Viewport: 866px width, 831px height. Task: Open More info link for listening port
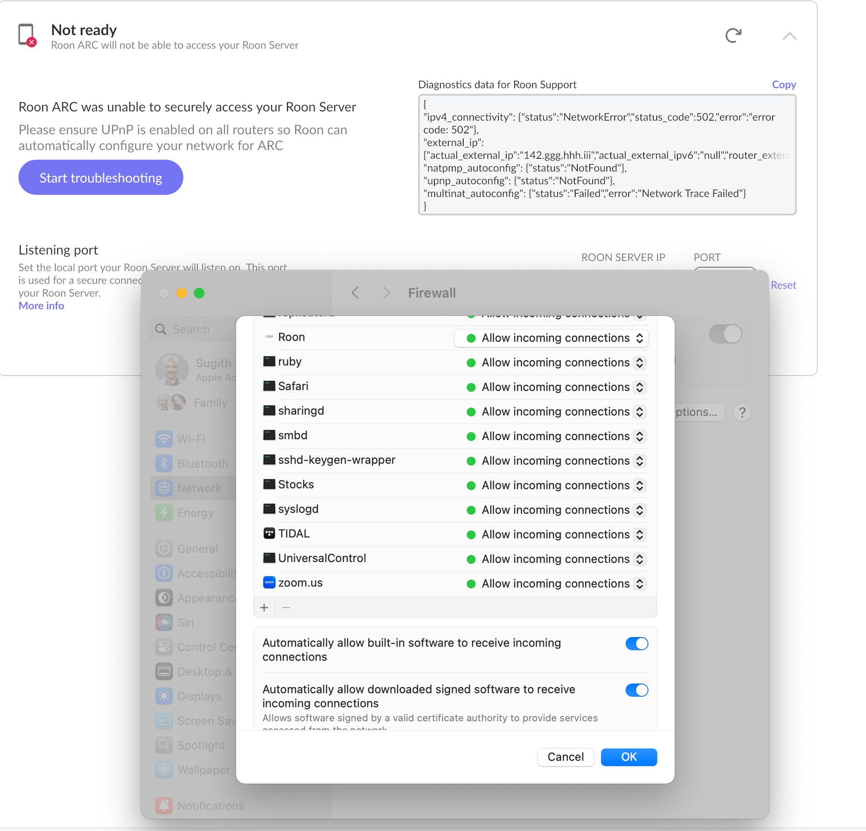point(41,305)
